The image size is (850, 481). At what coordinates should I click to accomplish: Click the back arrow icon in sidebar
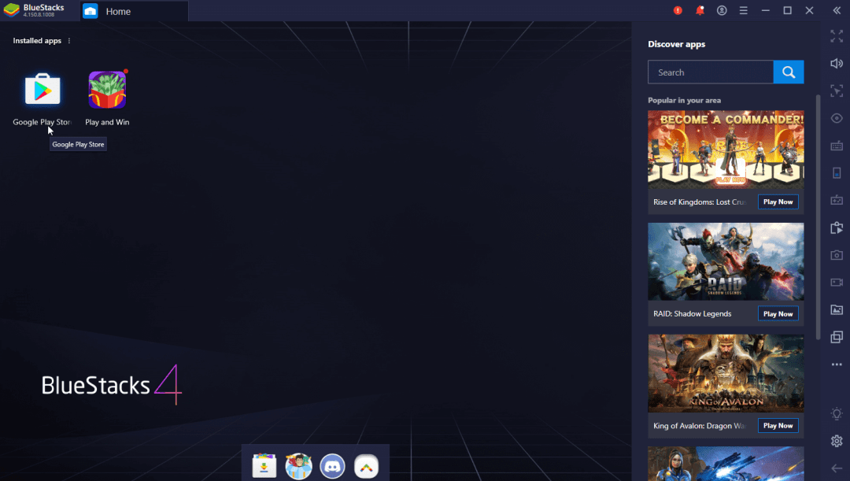[837, 468]
